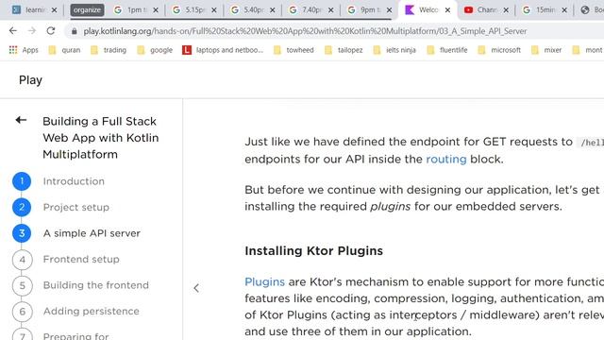Open the Plugins link
Screen dimensions: 604x340
click(x=264, y=281)
